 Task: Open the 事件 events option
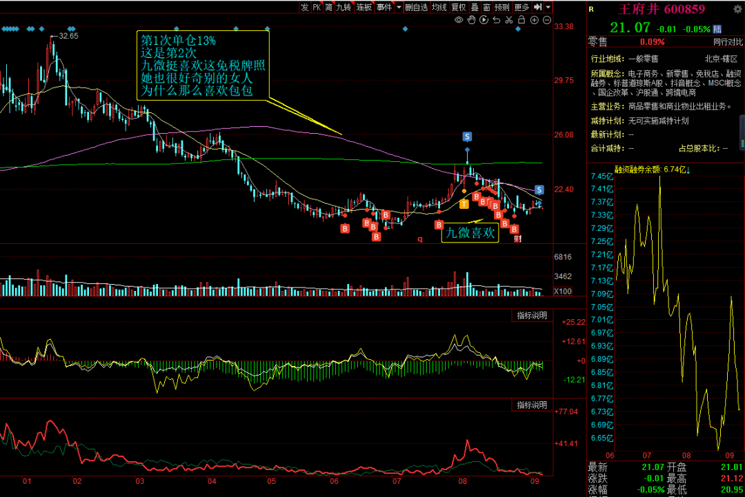(384, 7)
